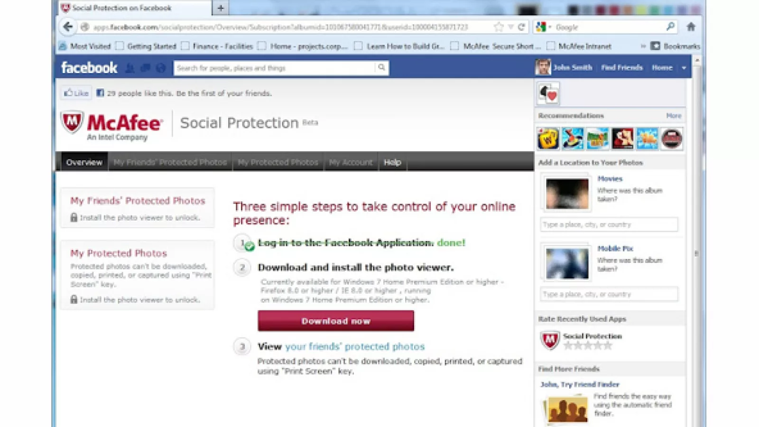
Task: Bookmark page with the star icon
Action: coord(498,27)
